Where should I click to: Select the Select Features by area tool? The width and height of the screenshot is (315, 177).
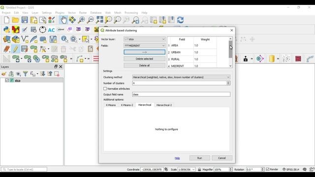85,39
